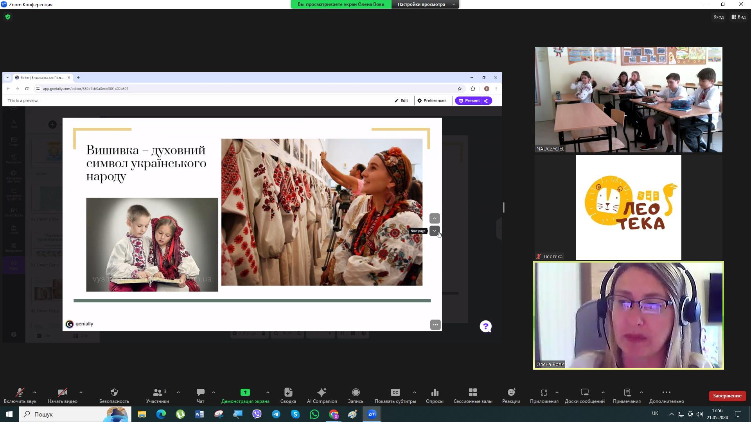Open Breakout rooms (Сессионные залы)
Image resolution: width=751 pixels, height=422 pixels.
point(473,395)
